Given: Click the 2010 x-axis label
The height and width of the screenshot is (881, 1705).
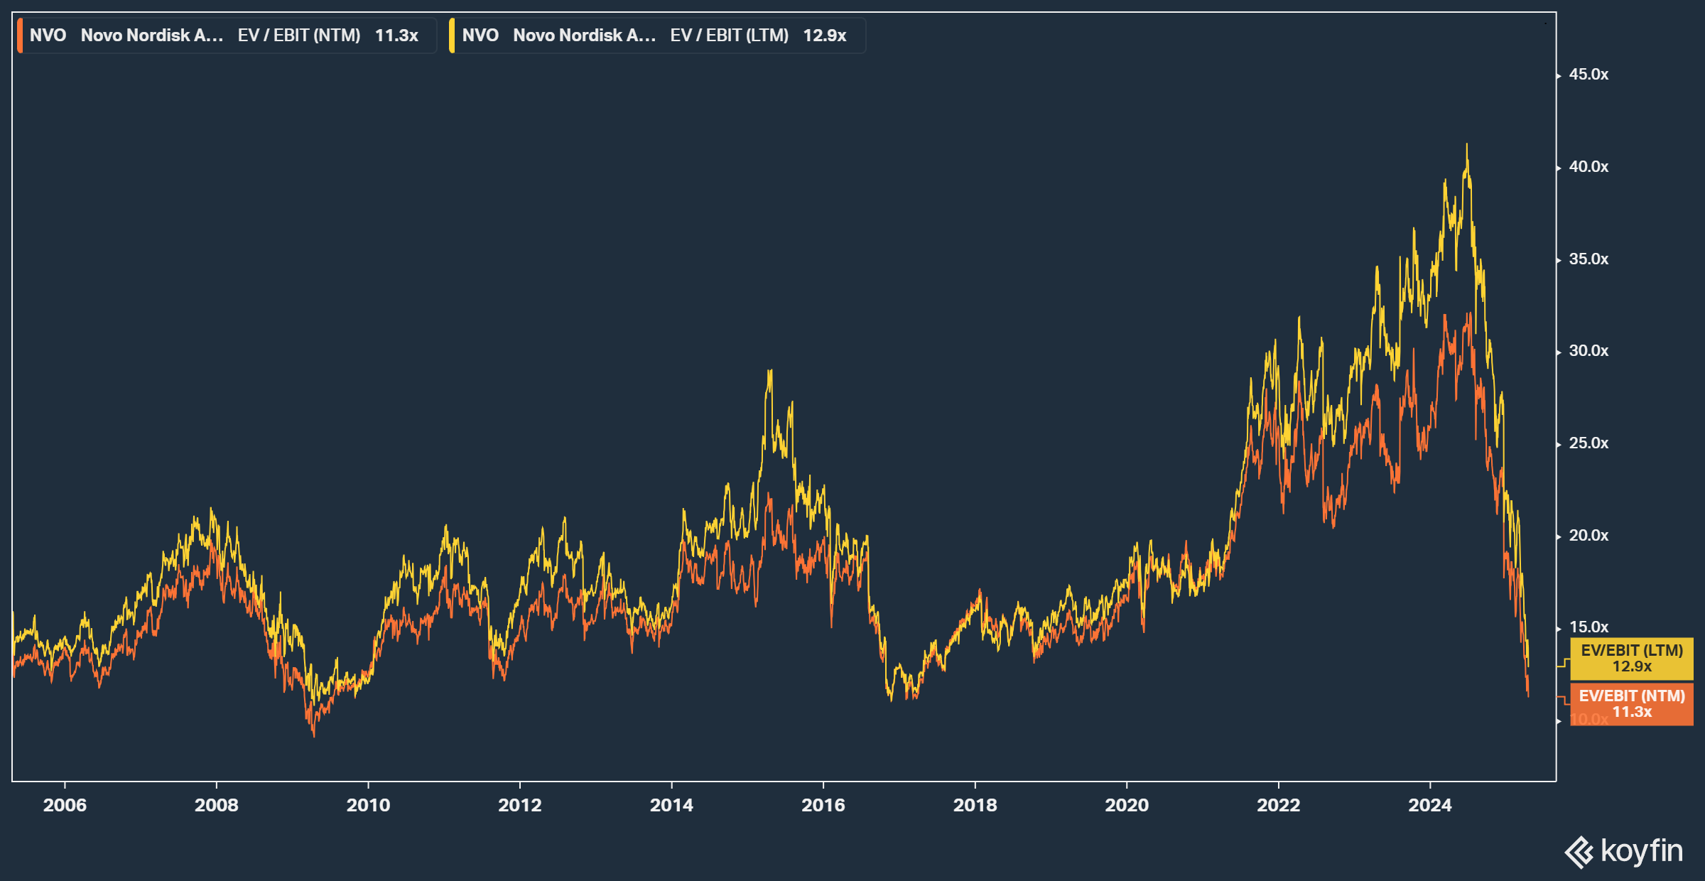Looking at the screenshot, I should tap(368, 805).
